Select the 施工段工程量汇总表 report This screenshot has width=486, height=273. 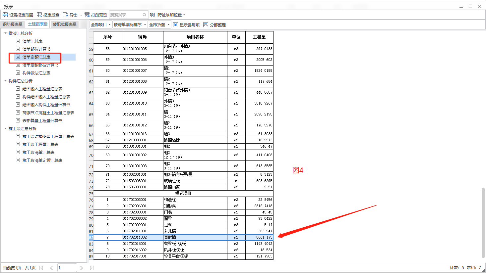pyautogui.click(x=40, y=145)
